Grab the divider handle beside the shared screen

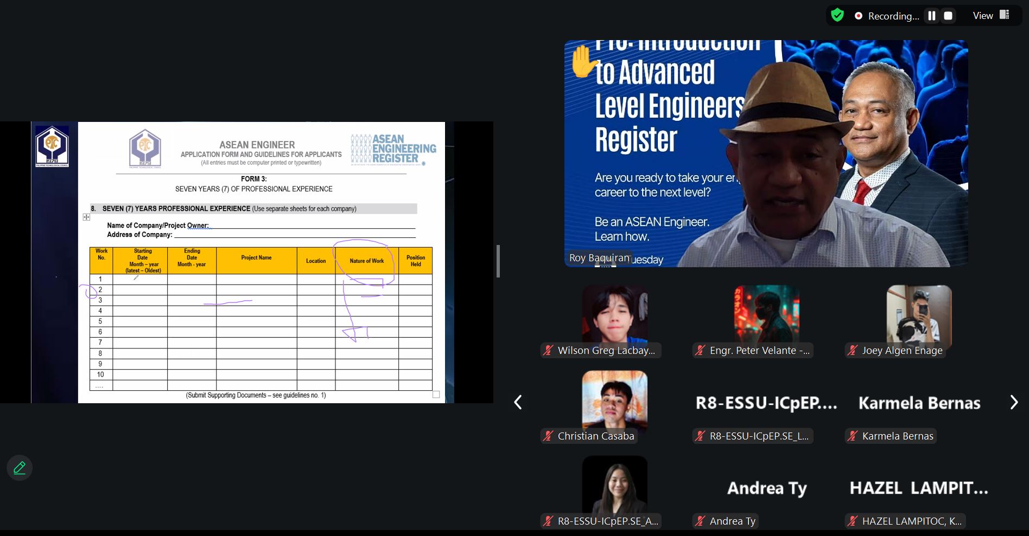tap(498, 261)
